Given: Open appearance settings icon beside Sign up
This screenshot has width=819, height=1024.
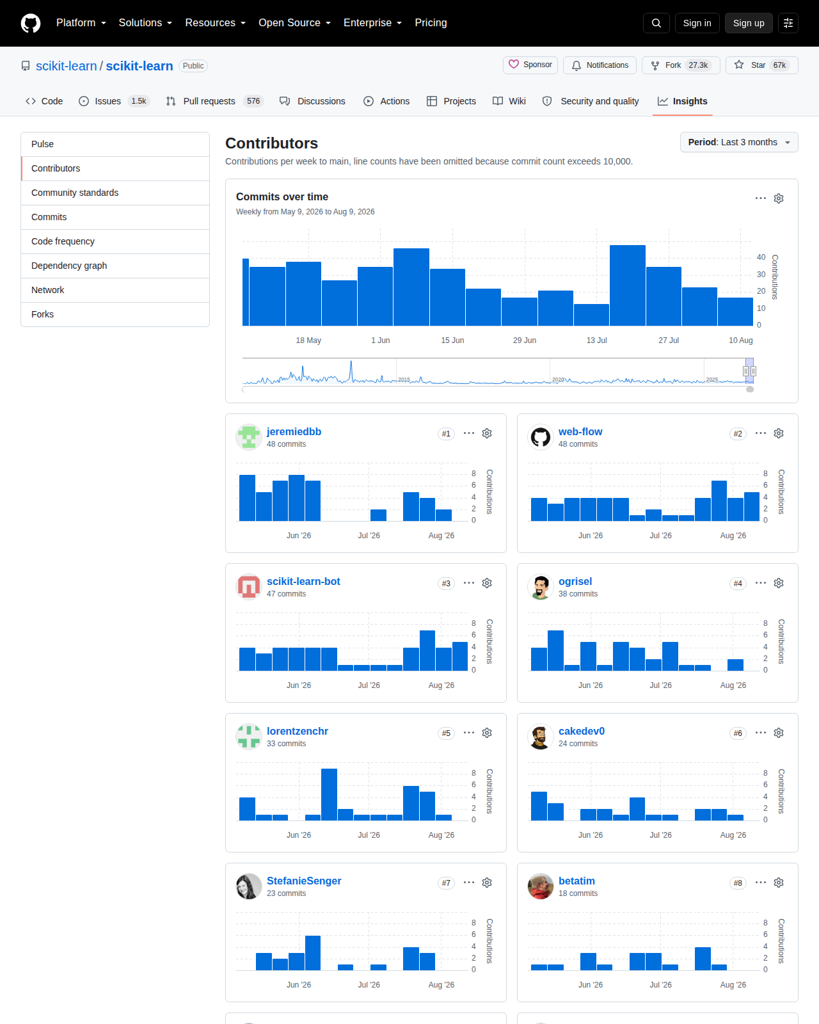Looking at the screenshot, I should pos(788,23).
